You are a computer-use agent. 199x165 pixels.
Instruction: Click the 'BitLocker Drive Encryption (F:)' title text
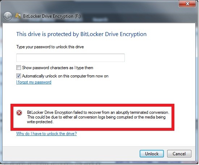pos(52,16)
